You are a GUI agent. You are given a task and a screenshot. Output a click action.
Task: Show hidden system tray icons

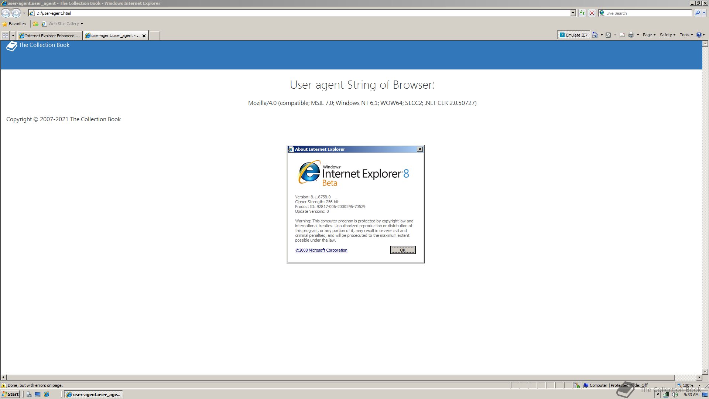(658, 395)
